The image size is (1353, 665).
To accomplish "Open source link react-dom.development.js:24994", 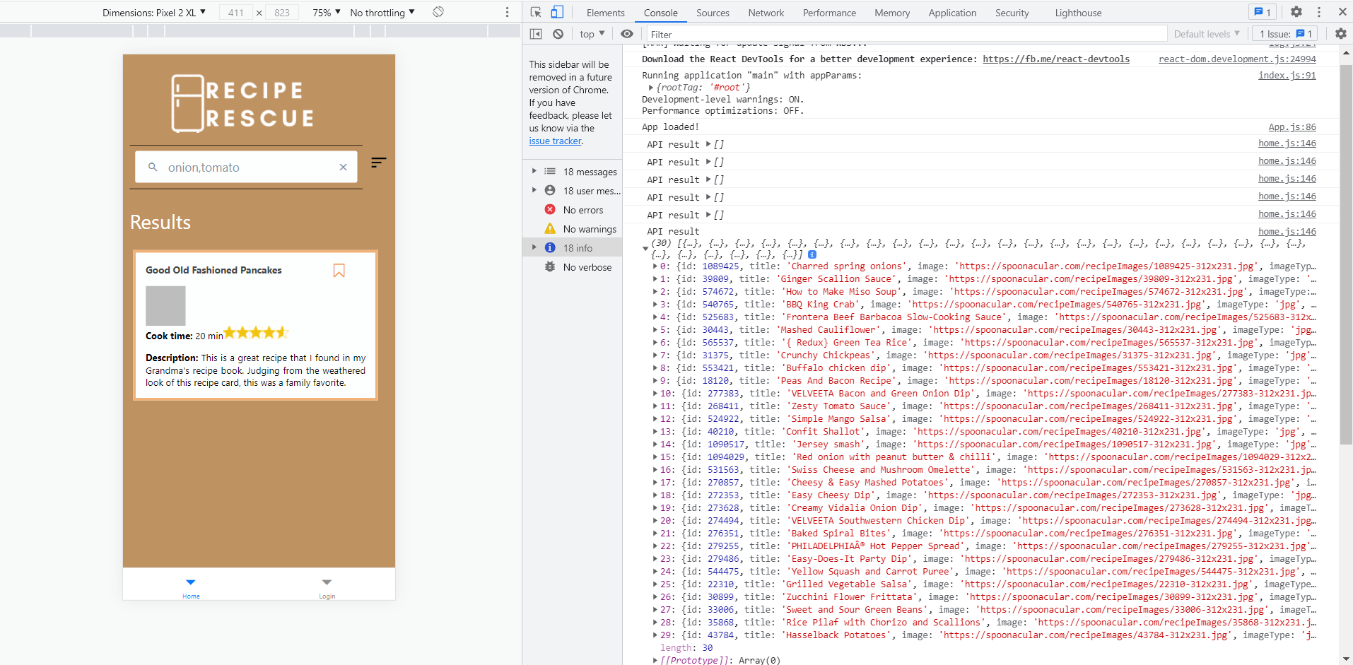I will tap(1237, 59).
